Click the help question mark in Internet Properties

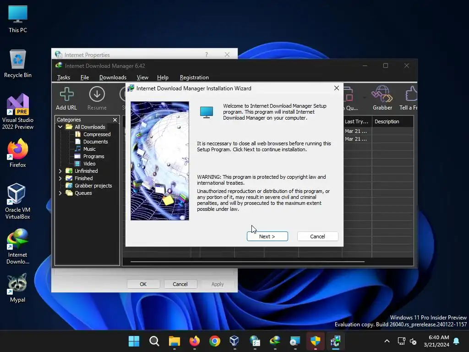pyautogui.click(x=207, y=55)
